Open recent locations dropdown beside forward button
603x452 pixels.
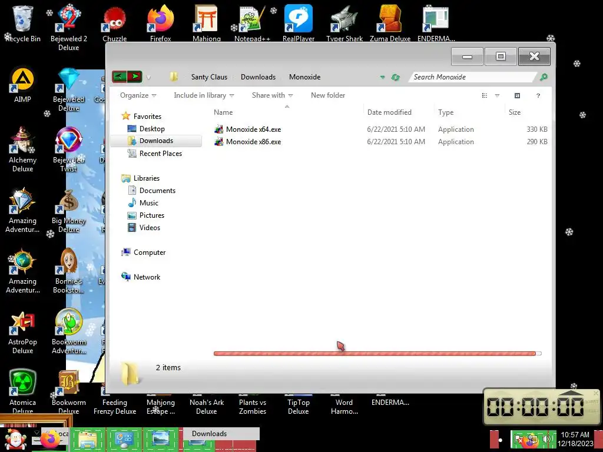point(148,77)
